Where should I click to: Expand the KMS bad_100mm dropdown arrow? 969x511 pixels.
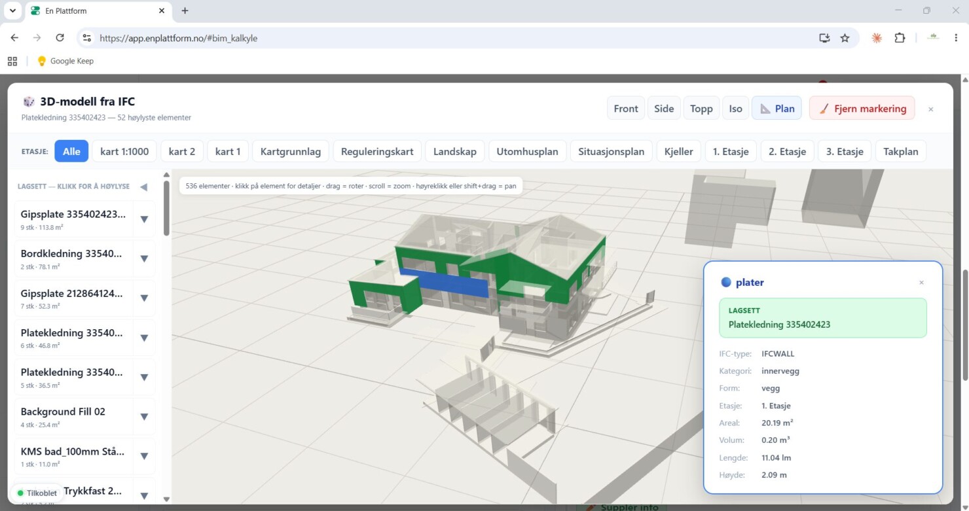pos(144,456)
